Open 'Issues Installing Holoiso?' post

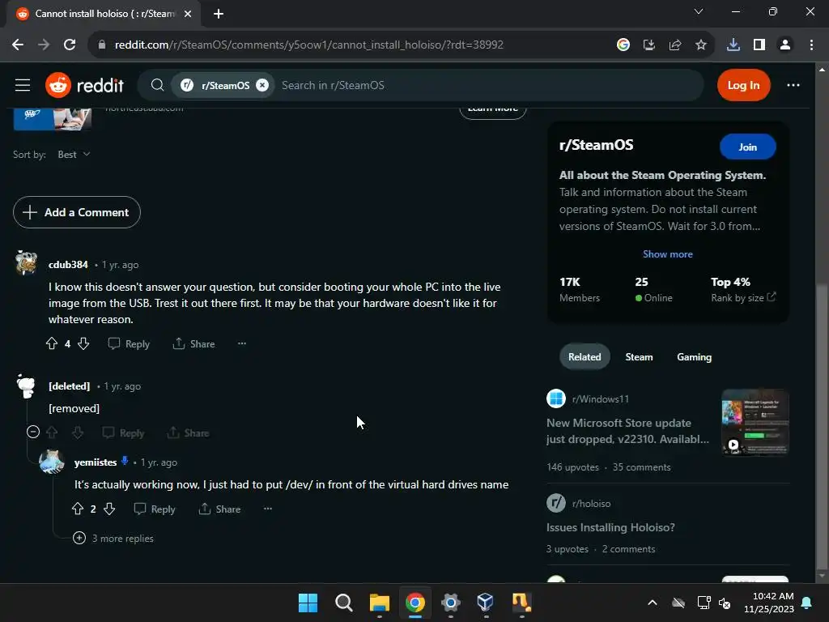[x=610, y=527]
